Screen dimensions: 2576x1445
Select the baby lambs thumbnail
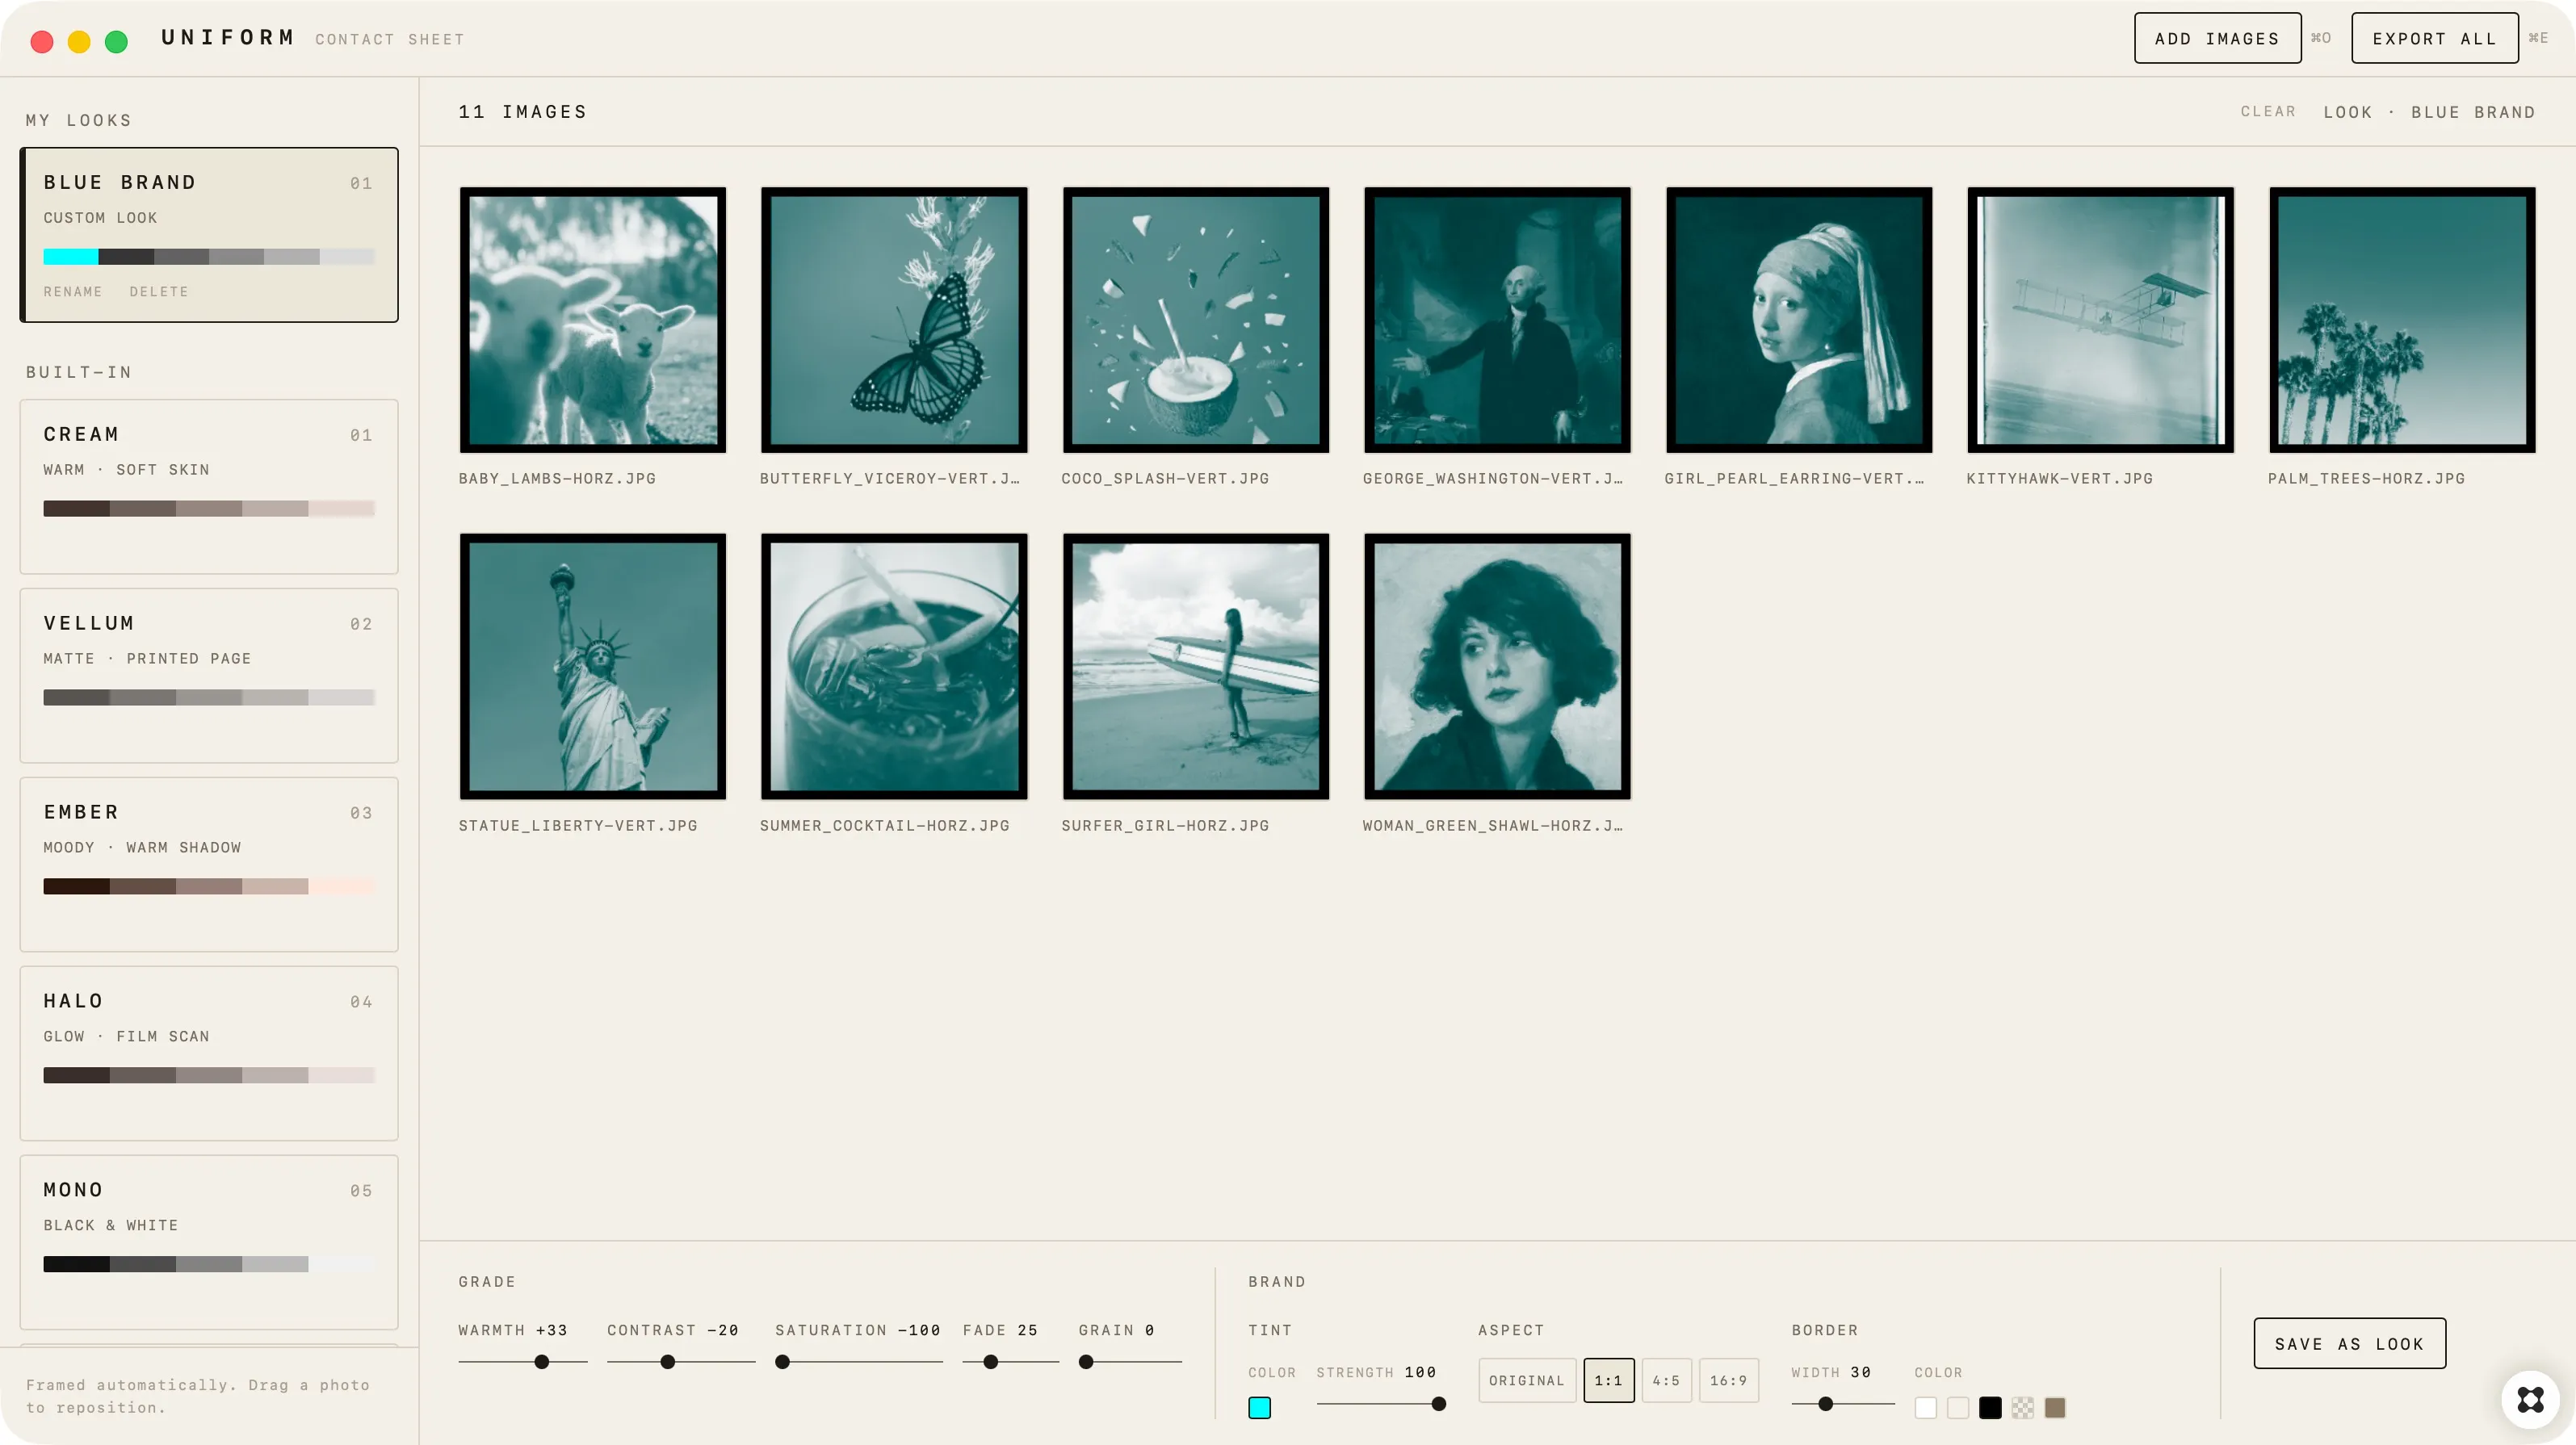click(593, 320)
